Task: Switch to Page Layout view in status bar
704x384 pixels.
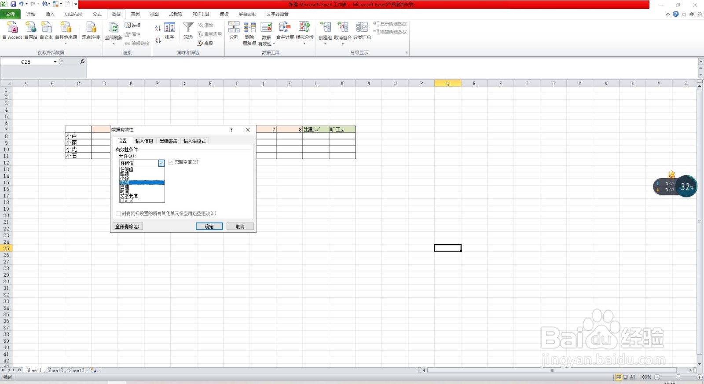Action: coord(626,377)
